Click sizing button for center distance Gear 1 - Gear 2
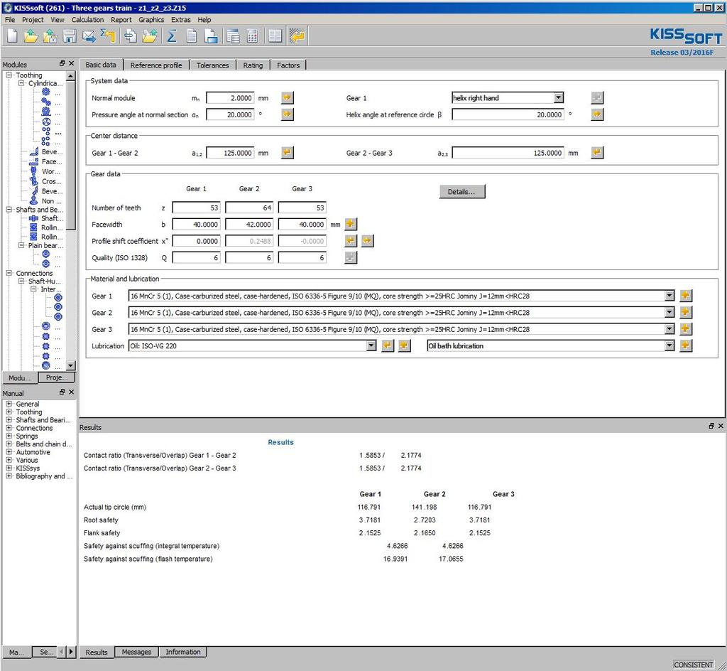Screen dimensions: 727x671 pos(288,153)
